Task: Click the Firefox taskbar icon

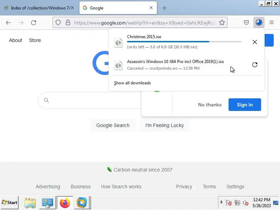Action: (x=65, y=203)
